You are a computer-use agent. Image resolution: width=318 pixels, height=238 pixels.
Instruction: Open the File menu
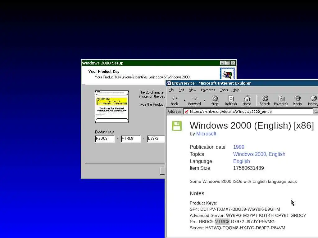tap(171, 90)
